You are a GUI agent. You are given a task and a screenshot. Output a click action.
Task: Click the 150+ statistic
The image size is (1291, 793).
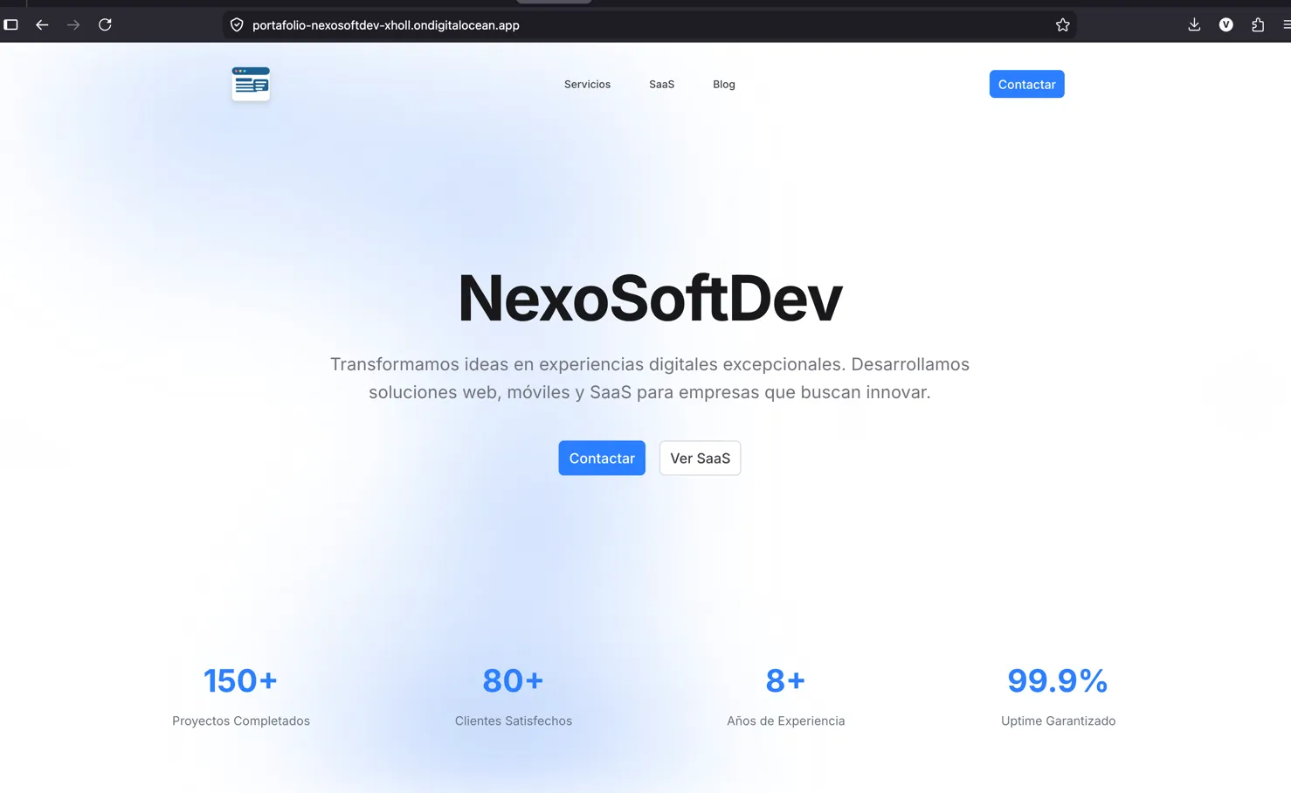[x=241, y=680]
